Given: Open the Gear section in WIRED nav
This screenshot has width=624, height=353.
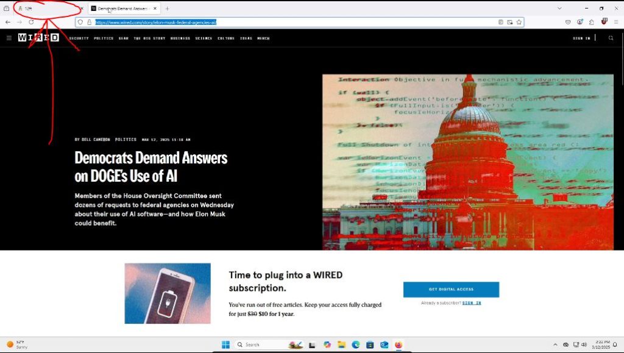Looking at the screenshot, I should [123, 38].
